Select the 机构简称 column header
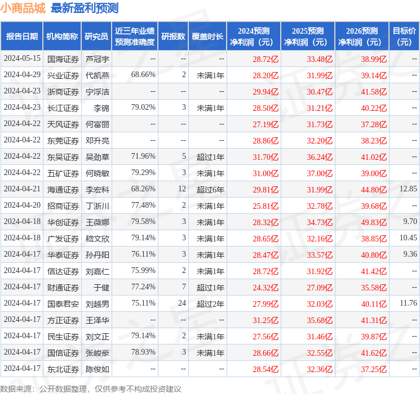 62,37
